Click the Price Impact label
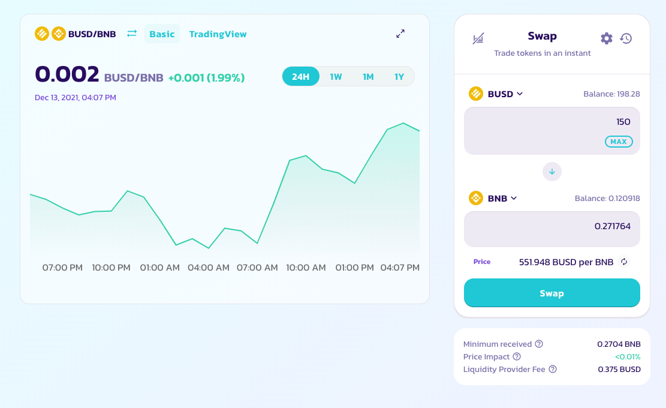This screenshot has width=666, height=408. click(x=486, y=356)
